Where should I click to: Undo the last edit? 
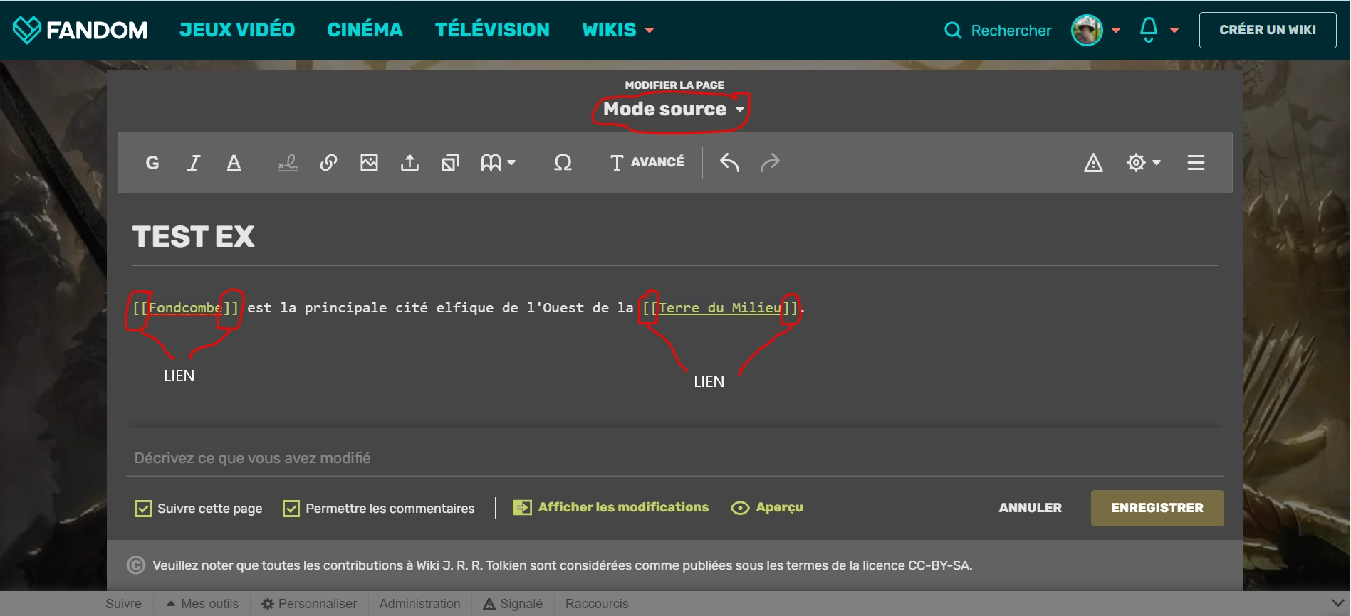729,163
